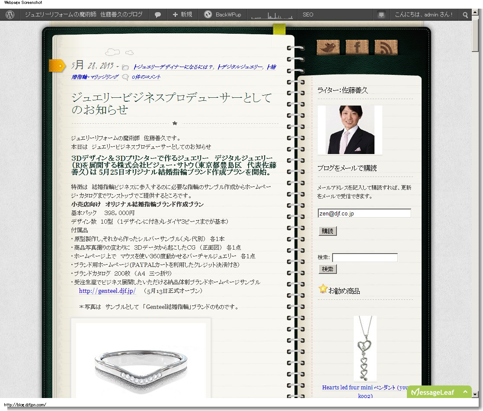
Task: Click the 新規 (new) plus item
Action: pyautogui.click(x=182, y=14)
